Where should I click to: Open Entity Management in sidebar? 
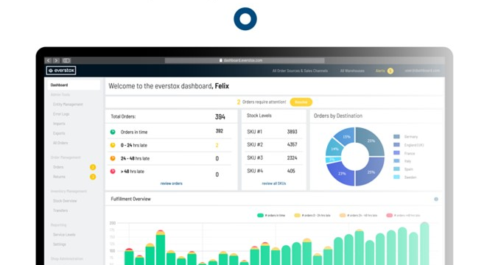coord(68,105)
